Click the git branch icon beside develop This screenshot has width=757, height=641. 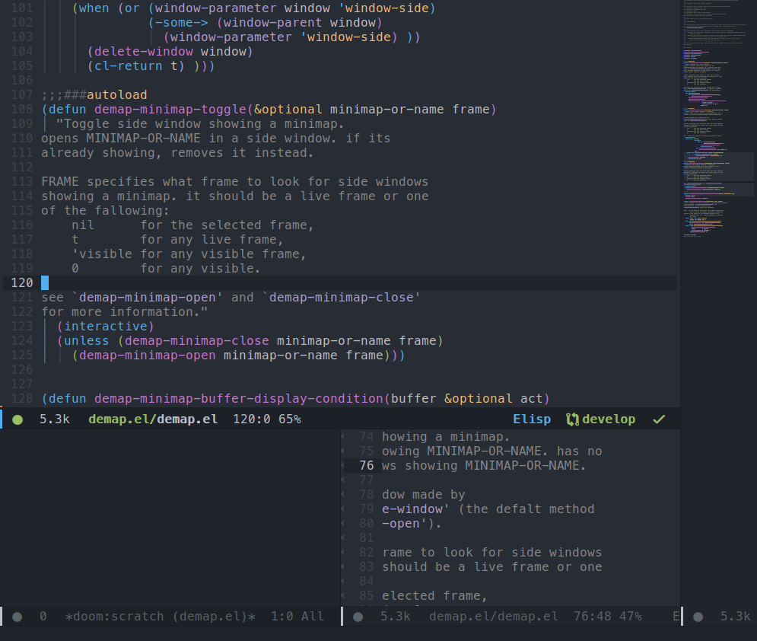pos(572,419)
